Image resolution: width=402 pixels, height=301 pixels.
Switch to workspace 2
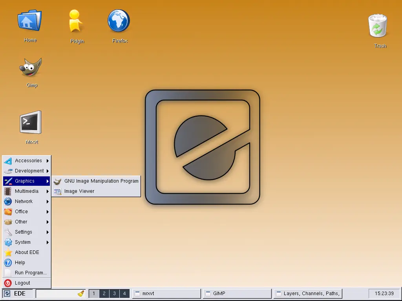(104, 294)
